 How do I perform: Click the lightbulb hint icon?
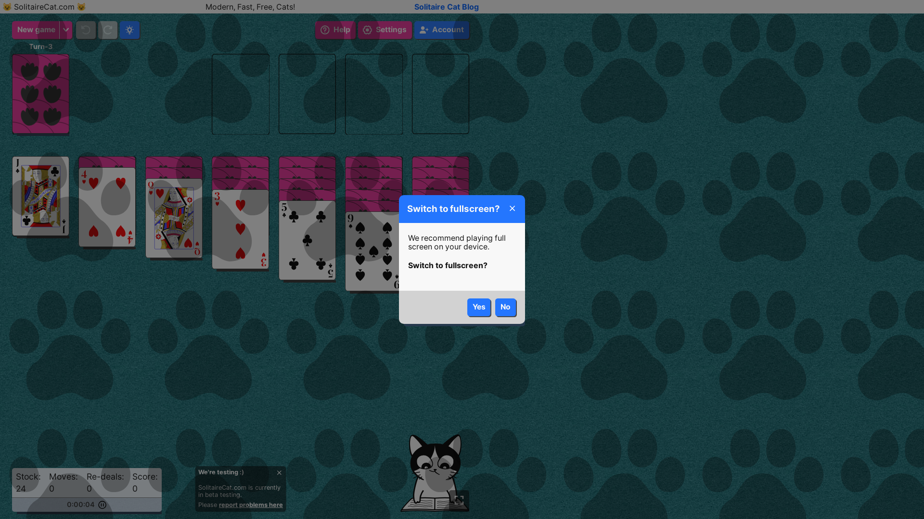129,30
